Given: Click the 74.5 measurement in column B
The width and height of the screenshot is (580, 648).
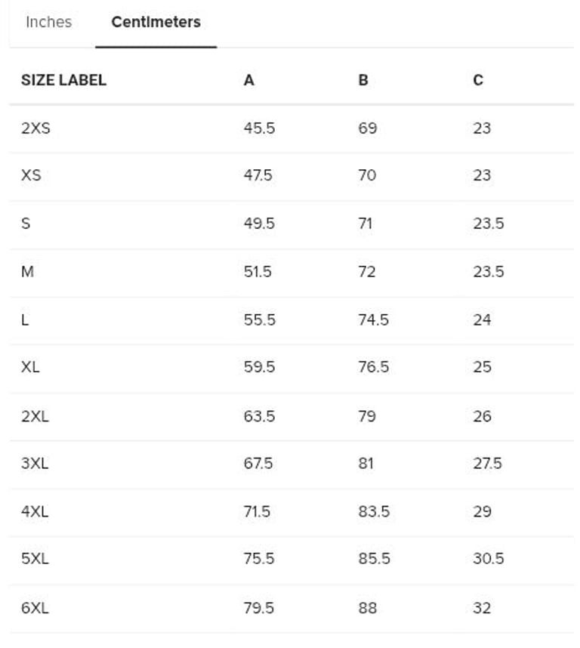Looking at the screenshot, I should click(373, 320).
